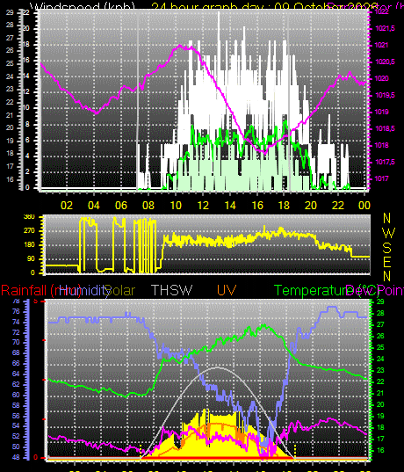Select the green 19 temperature axis value

click(380, 417)
